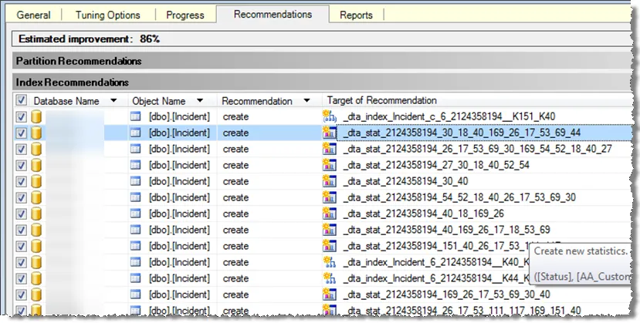Toggle the select-all checkbox in the header row
The width and height of the screenshot is (640, 323).
pyautogui.click(x=21, y=100)
